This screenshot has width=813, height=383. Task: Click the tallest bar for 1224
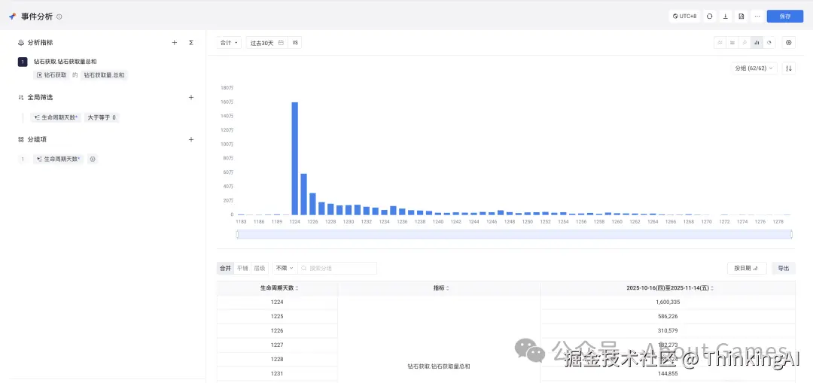(x=294, y=158)
